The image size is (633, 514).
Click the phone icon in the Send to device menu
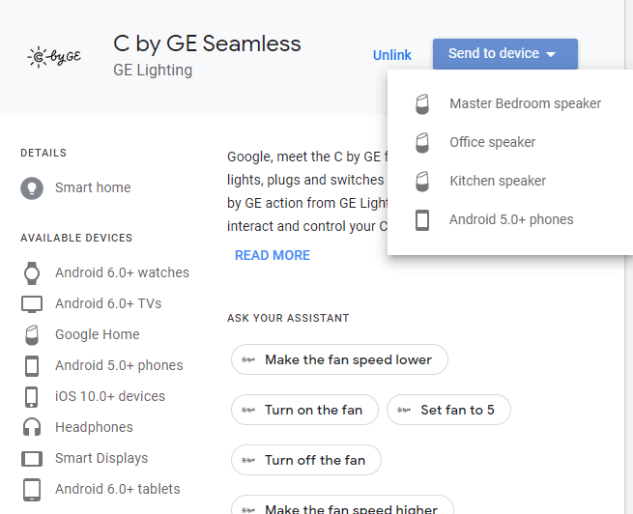(x=422, y=220)
